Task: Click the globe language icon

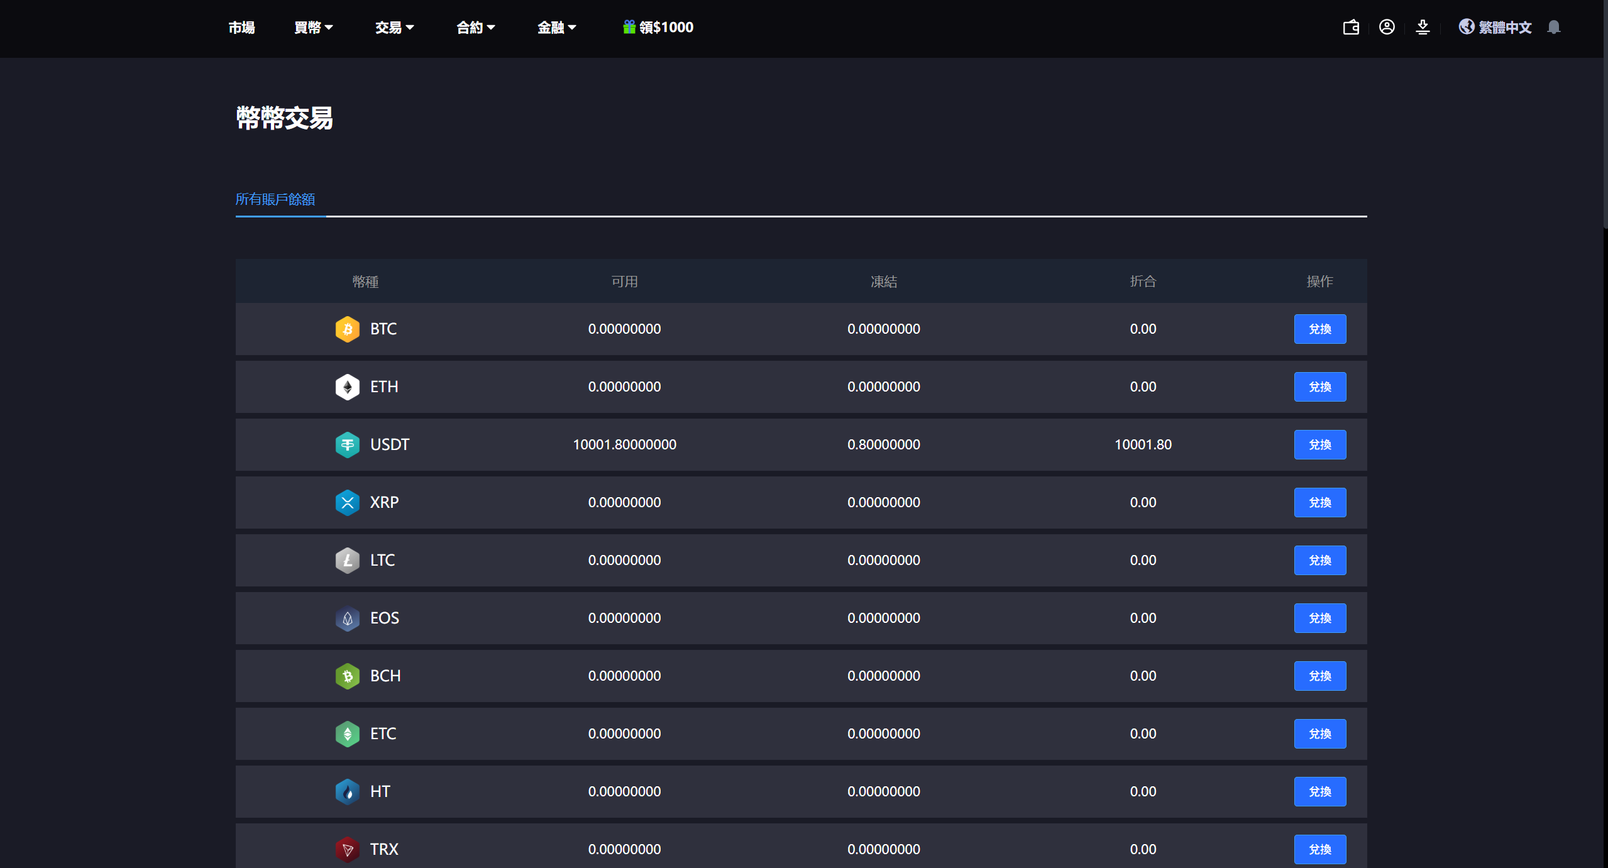Action: coord(1467,27)
